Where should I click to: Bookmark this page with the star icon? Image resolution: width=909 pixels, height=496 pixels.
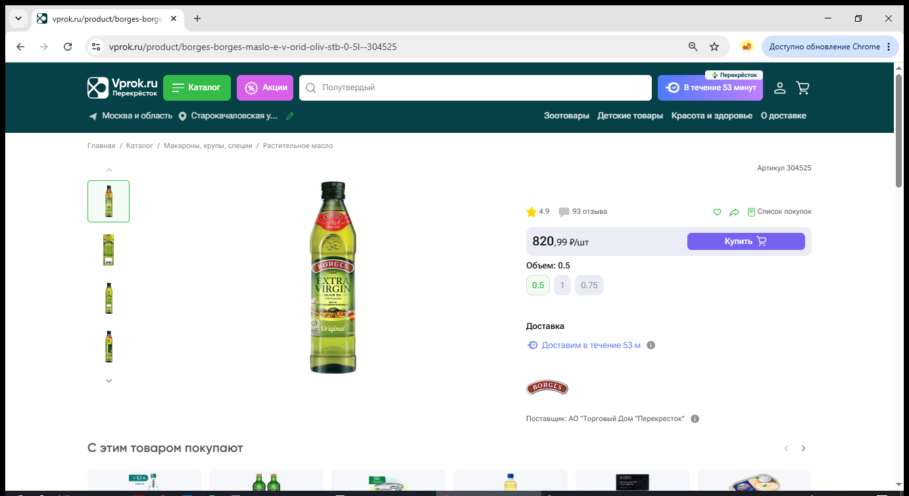tap(714, 47)
